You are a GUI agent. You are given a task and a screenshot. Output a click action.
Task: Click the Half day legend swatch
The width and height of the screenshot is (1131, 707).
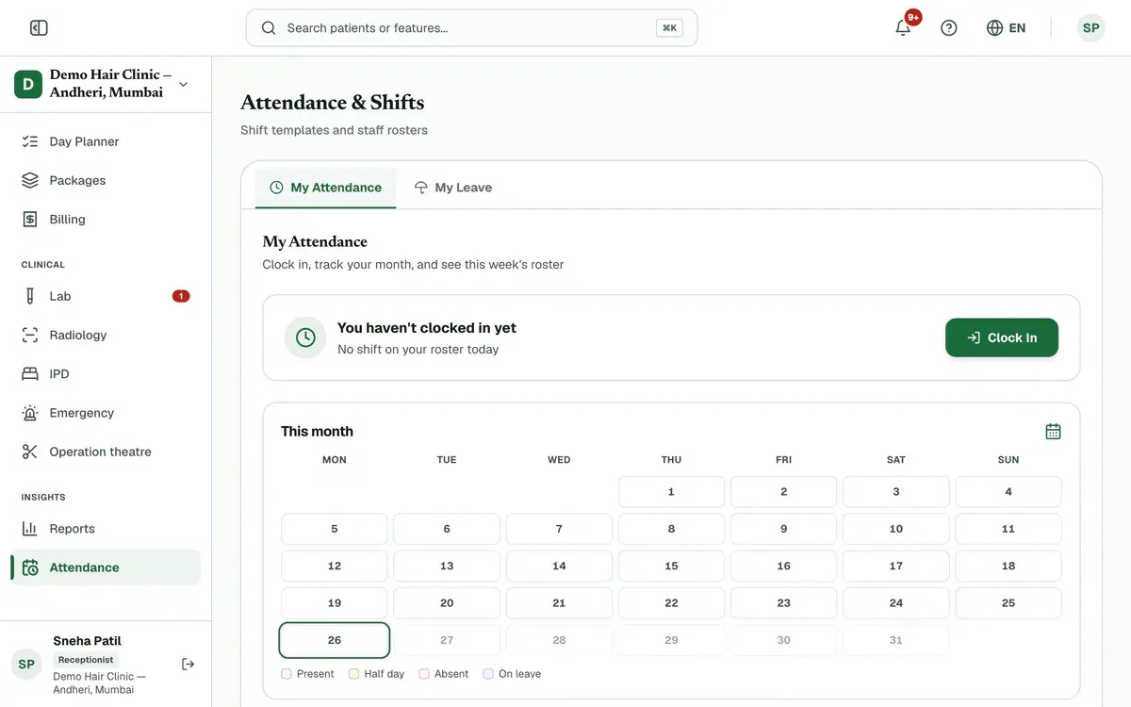[353, 674]
